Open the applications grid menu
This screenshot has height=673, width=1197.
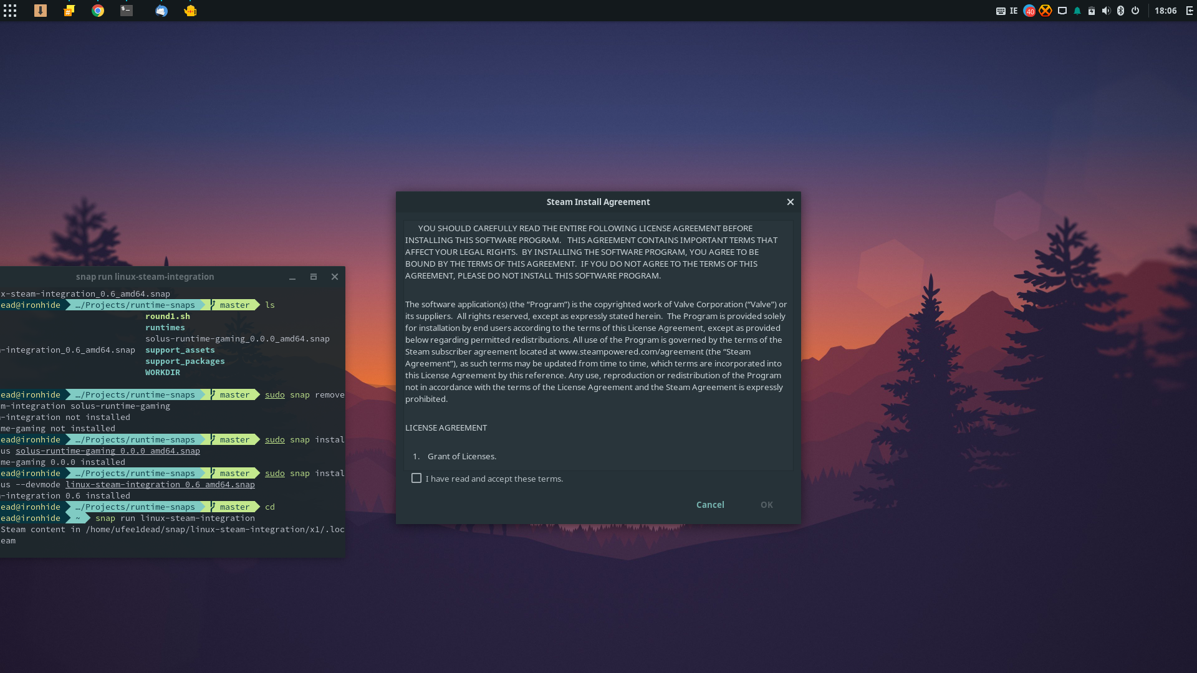pyautogui.click(x=10, y=11)
